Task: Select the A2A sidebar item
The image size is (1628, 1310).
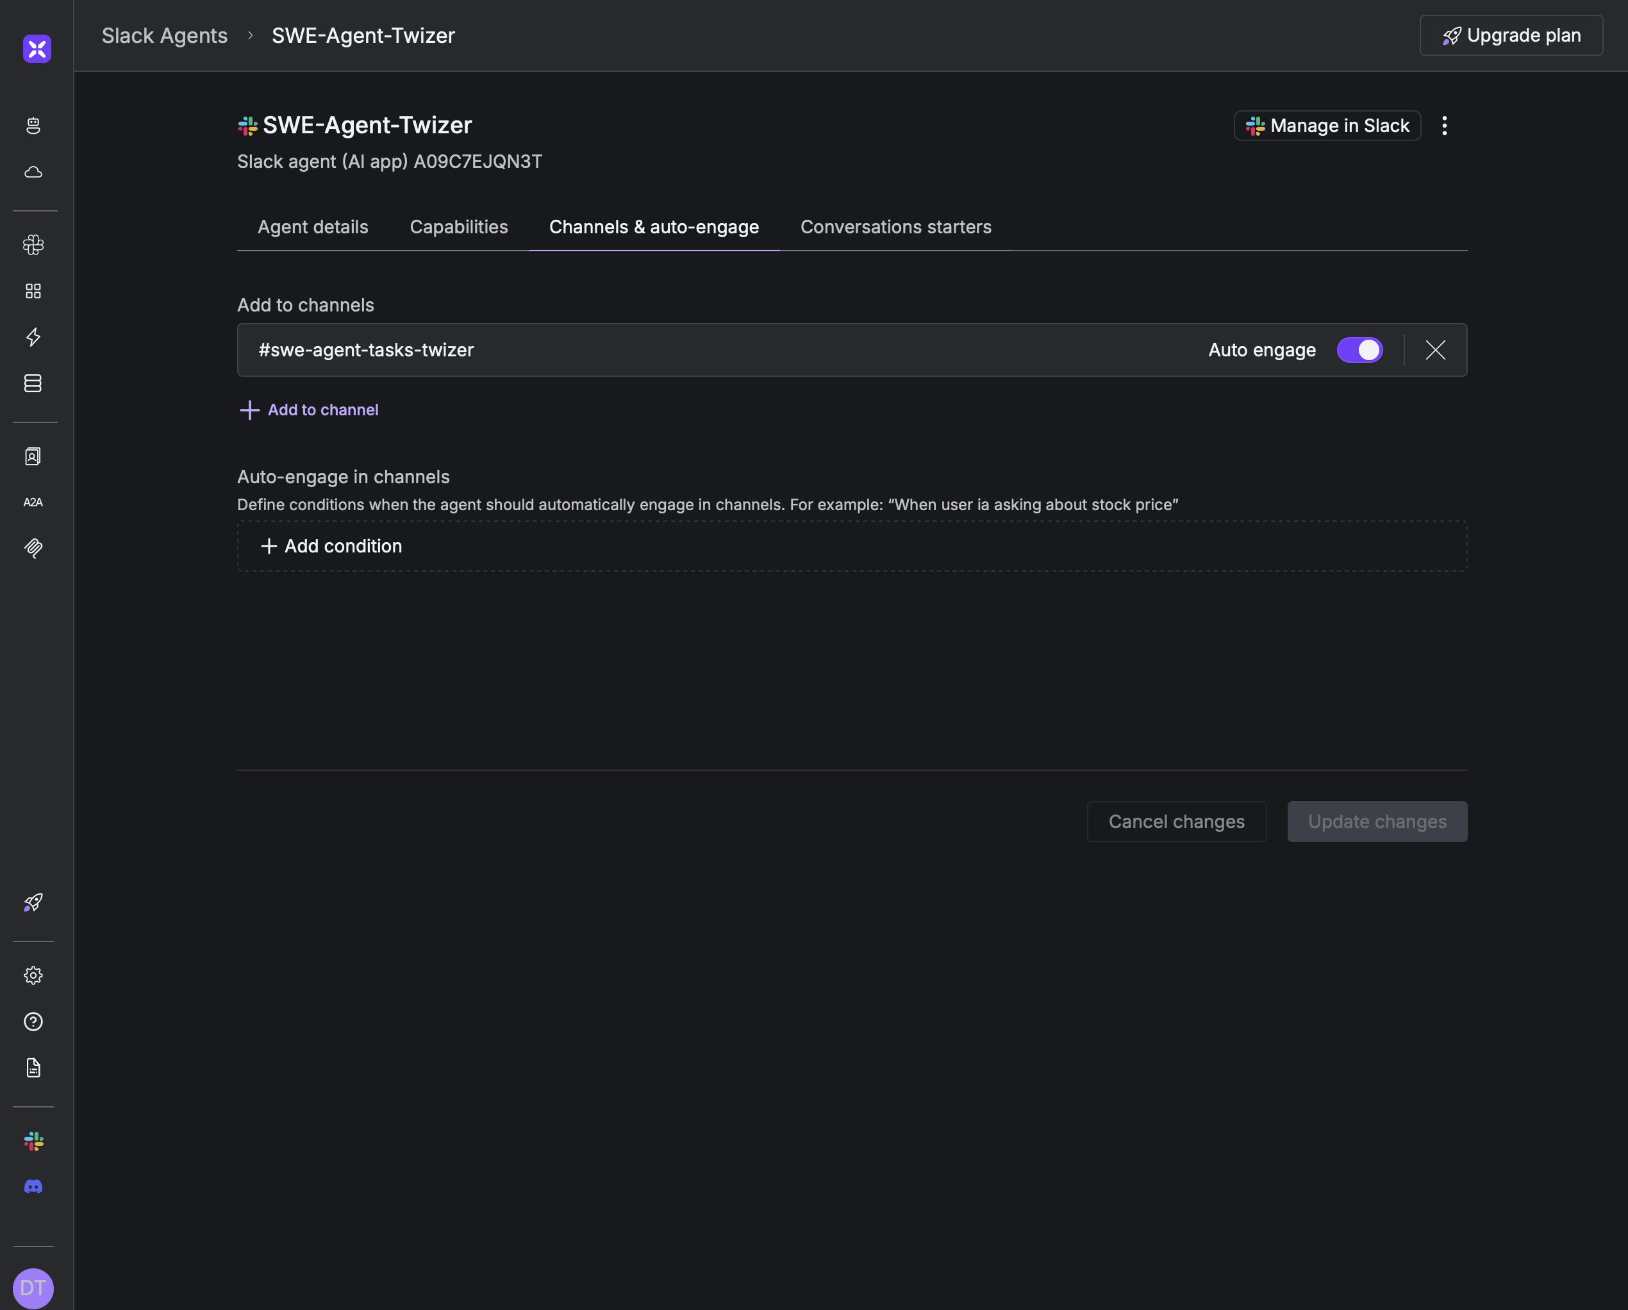Action: point(34,502)
